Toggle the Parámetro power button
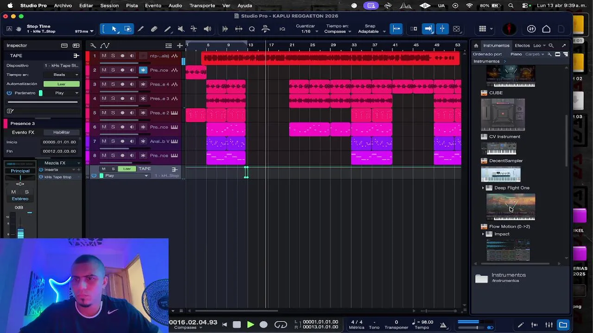Screen dimensions: 593x333 click(9, 93)
